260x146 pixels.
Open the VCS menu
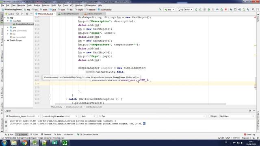tap(71, 5)
